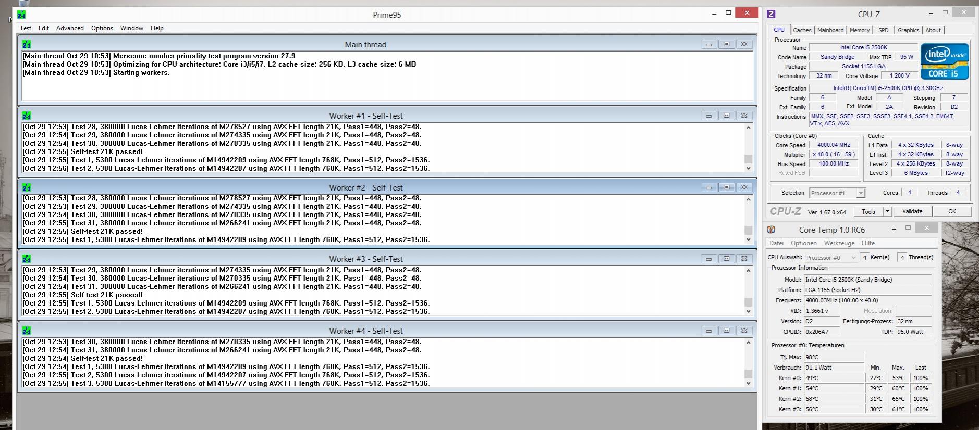Open the Tools dropdown arrow in CPU-Z

887,211
